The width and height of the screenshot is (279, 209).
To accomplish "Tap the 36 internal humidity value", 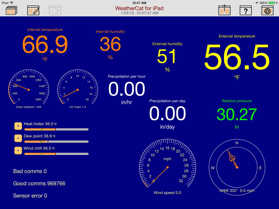I will tap(110, 44).
